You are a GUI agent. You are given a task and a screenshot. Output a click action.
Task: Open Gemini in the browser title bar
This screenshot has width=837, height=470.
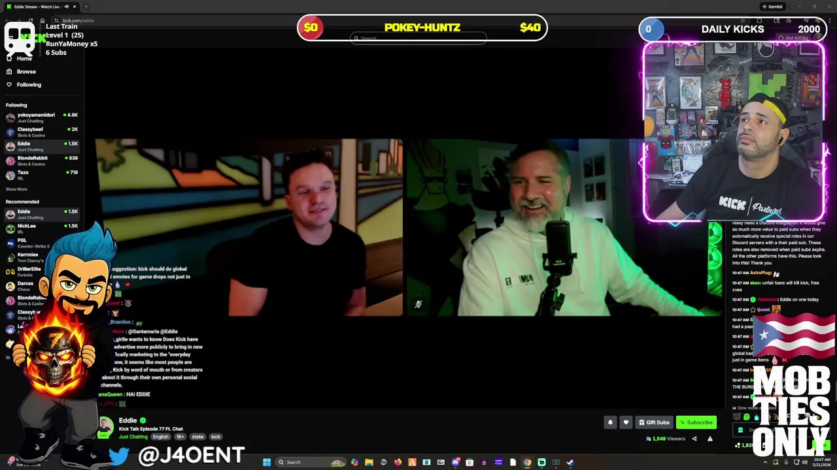tap(772, 7)
